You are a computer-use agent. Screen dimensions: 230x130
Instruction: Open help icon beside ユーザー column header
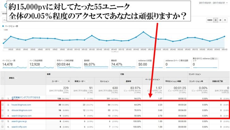point(61,81)
